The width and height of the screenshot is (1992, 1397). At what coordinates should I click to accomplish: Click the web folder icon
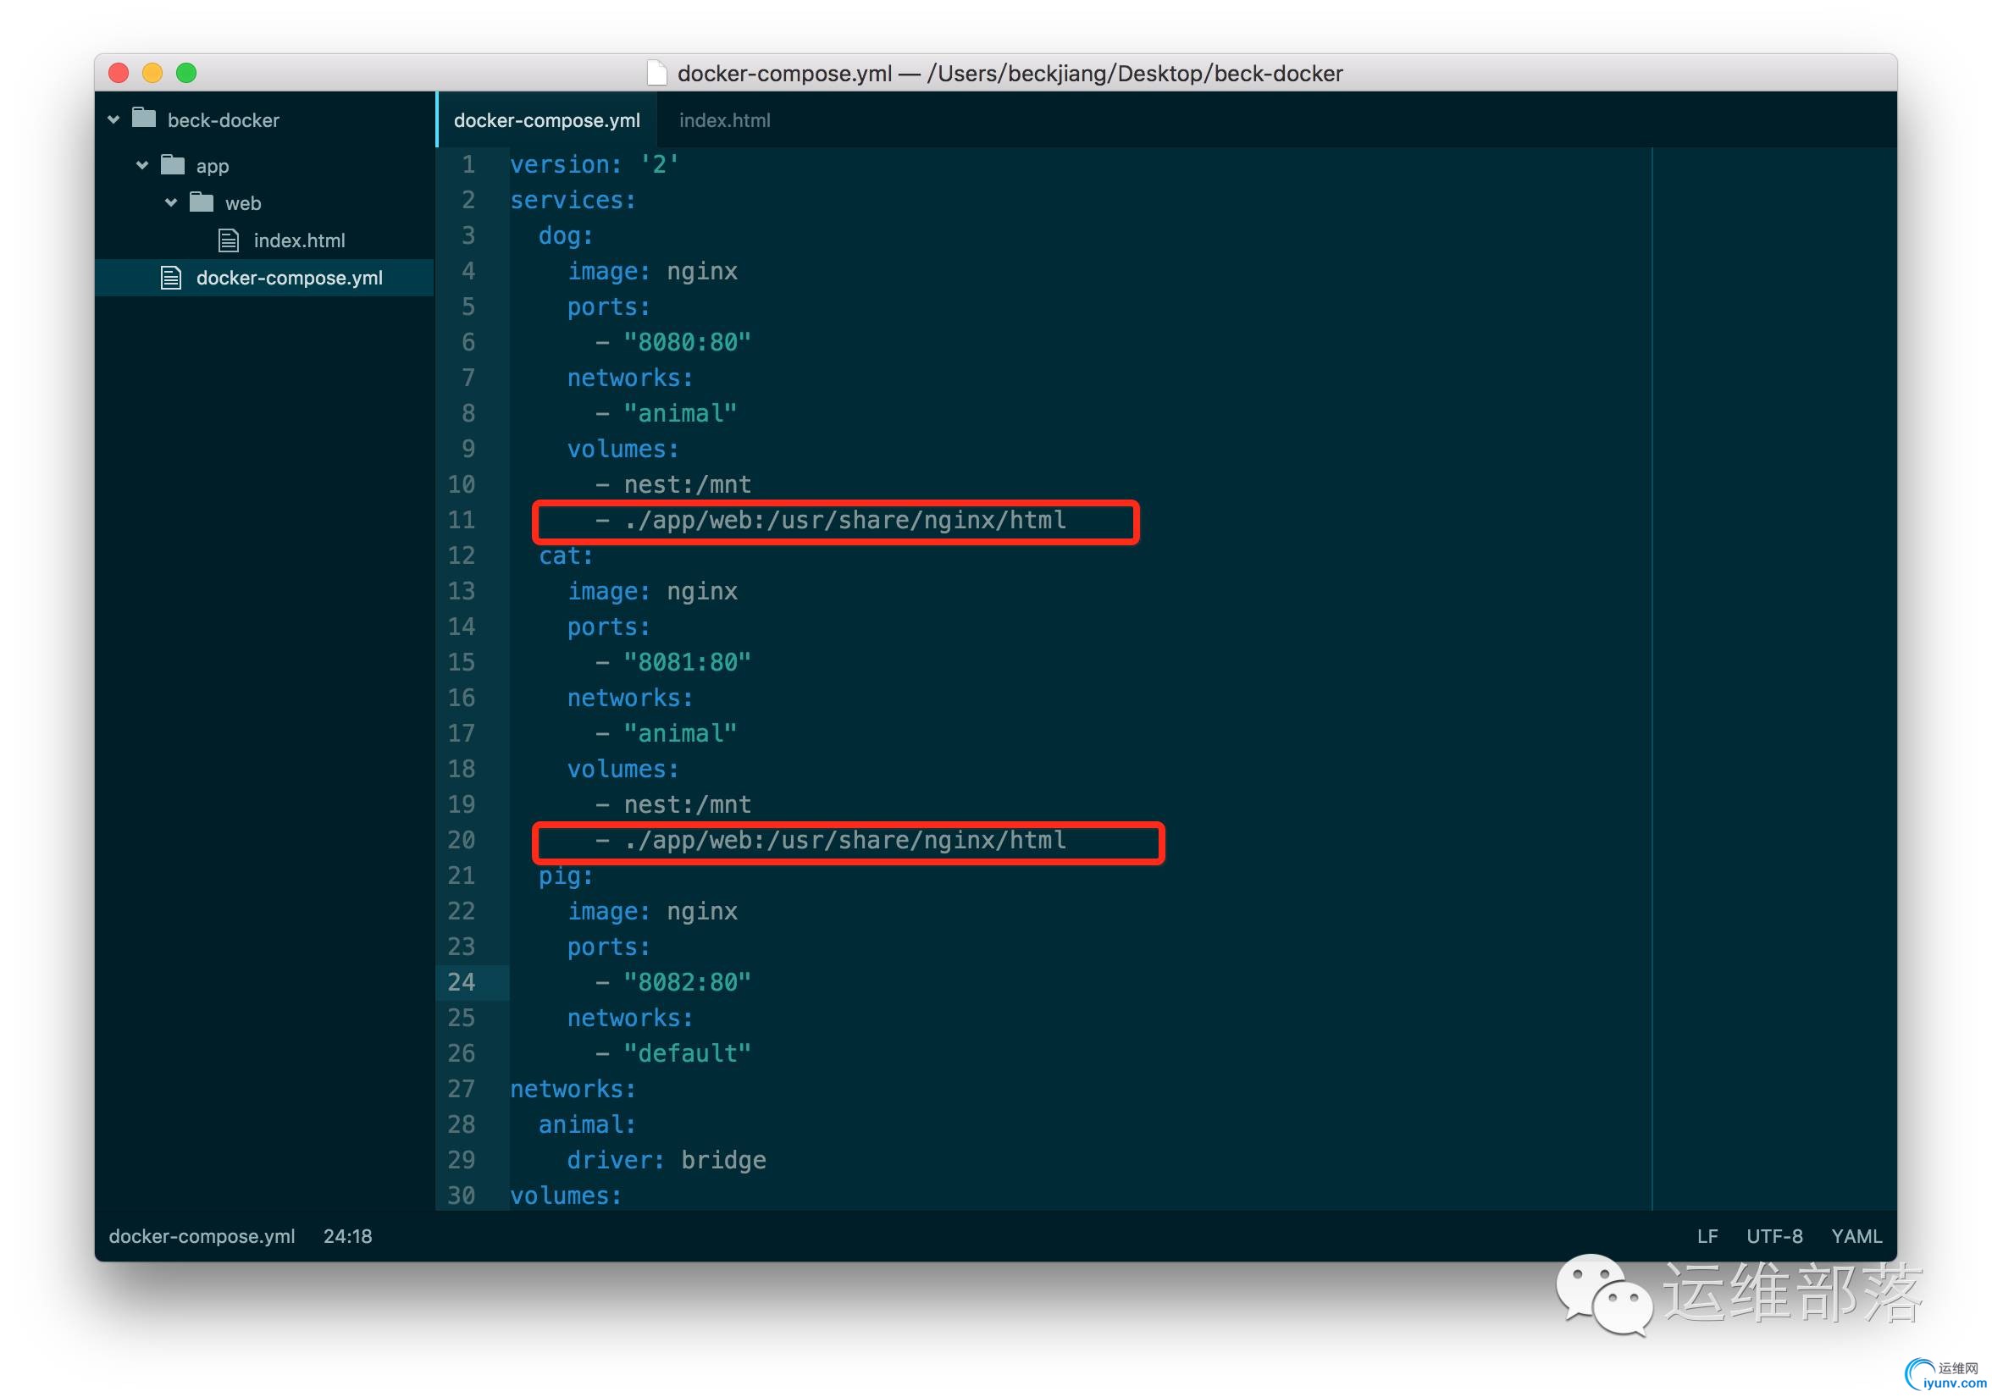click(202, 202)
